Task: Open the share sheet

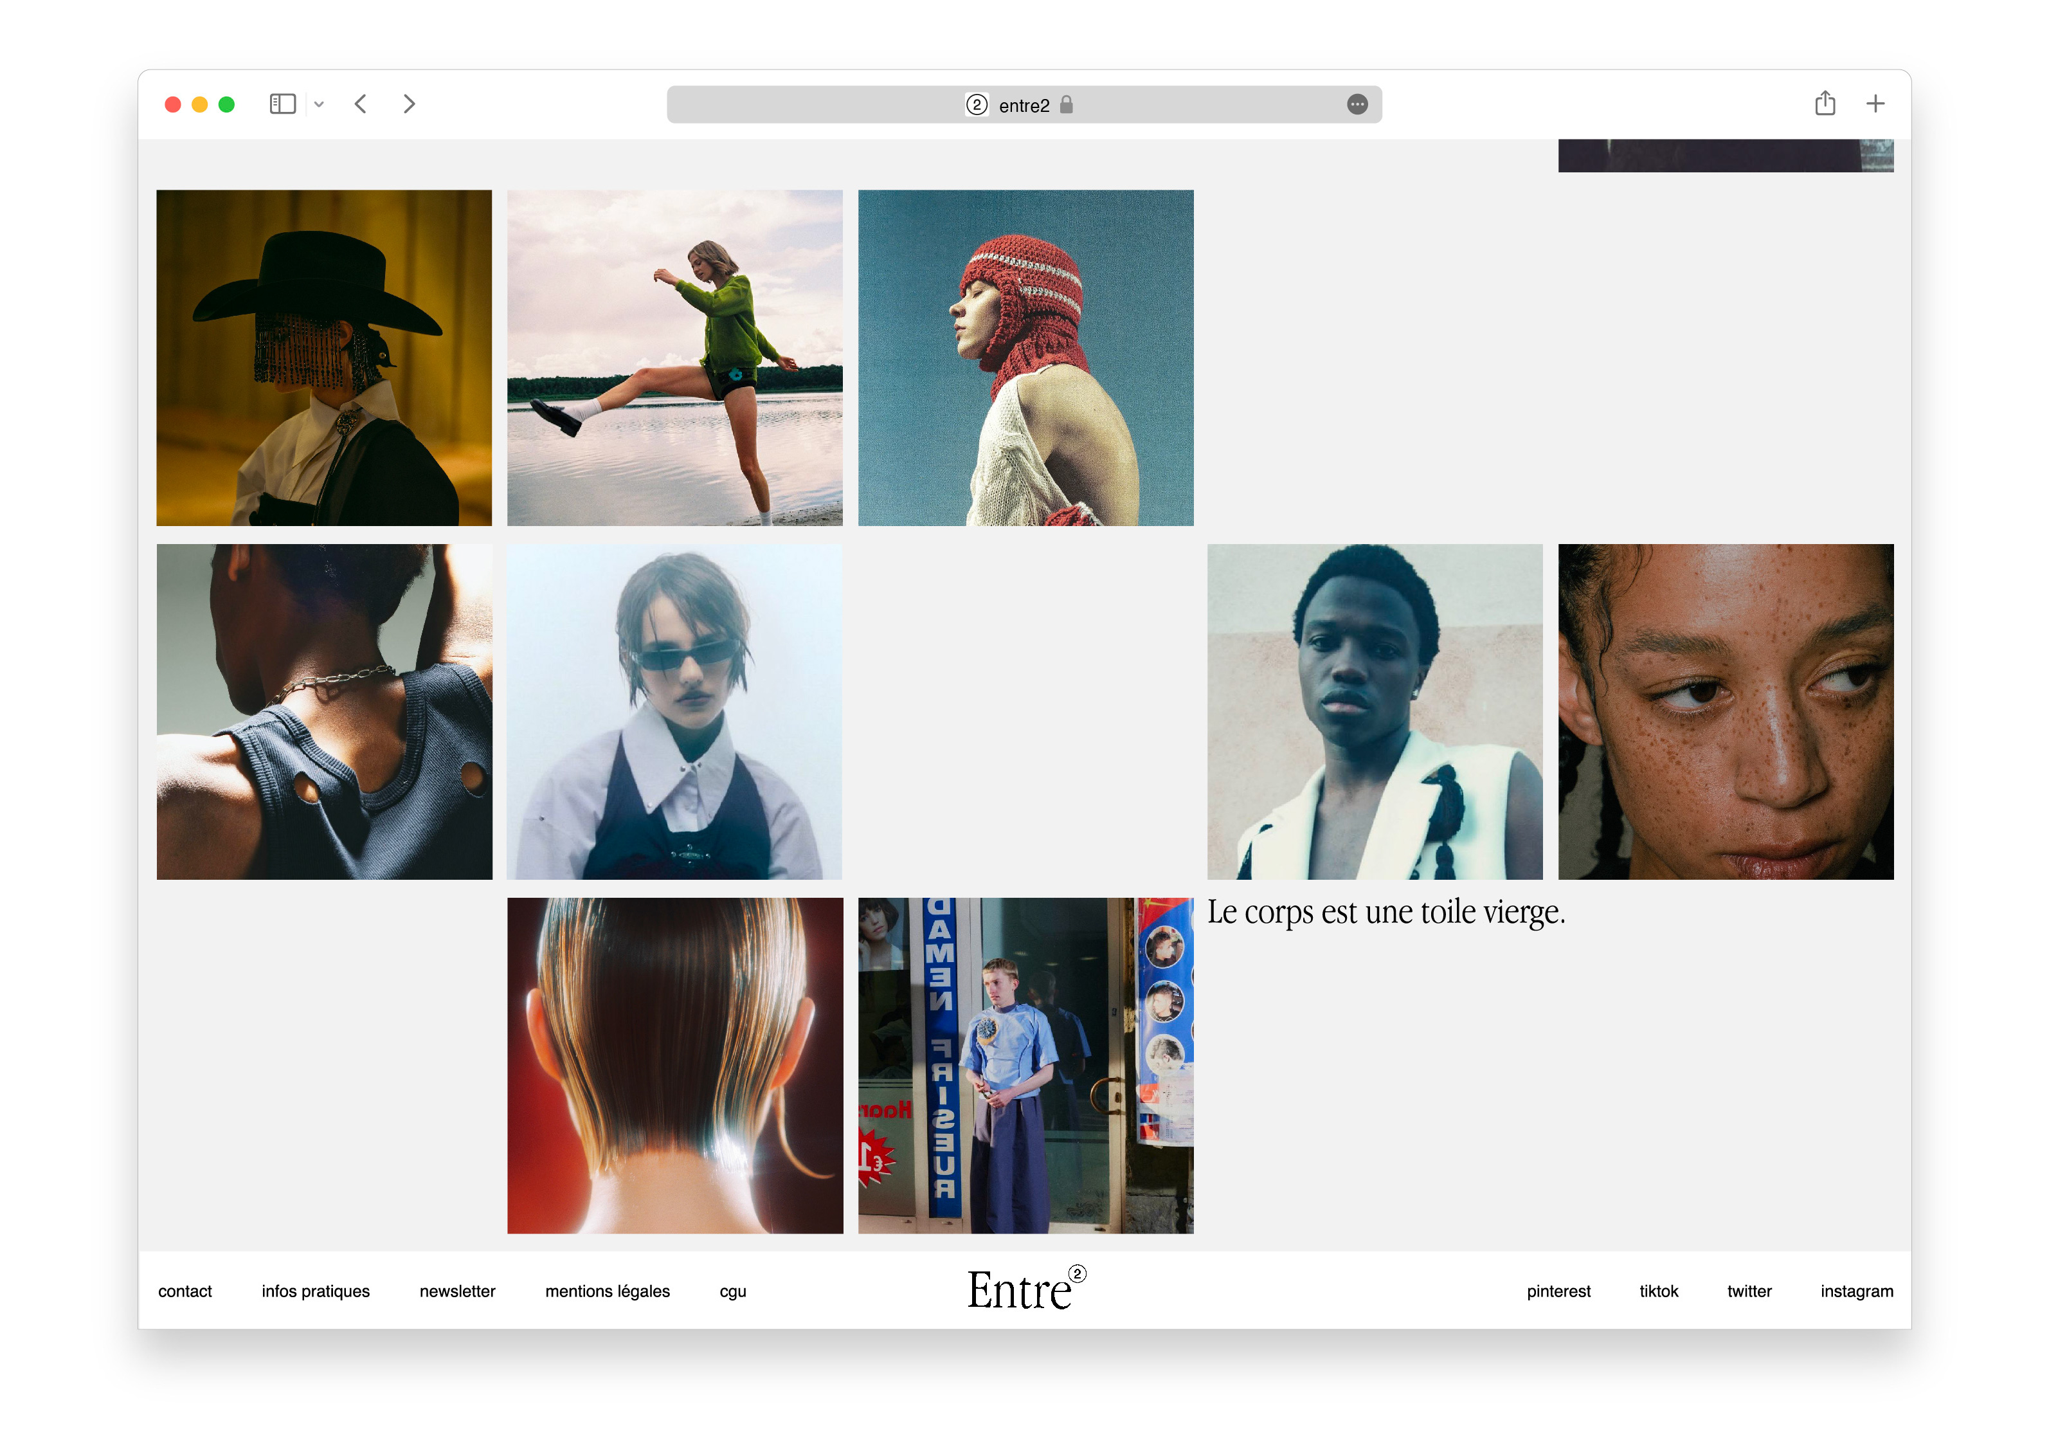Action: (1825, 104)
